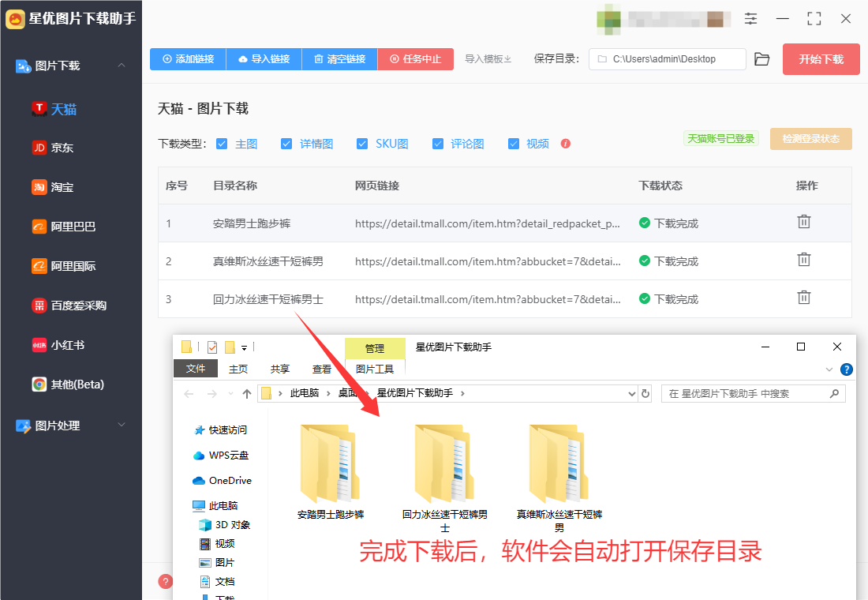Select 百度爱采购 in the sidebar
The height and width of the screenshot is (600, 868).
coord(69,306)
